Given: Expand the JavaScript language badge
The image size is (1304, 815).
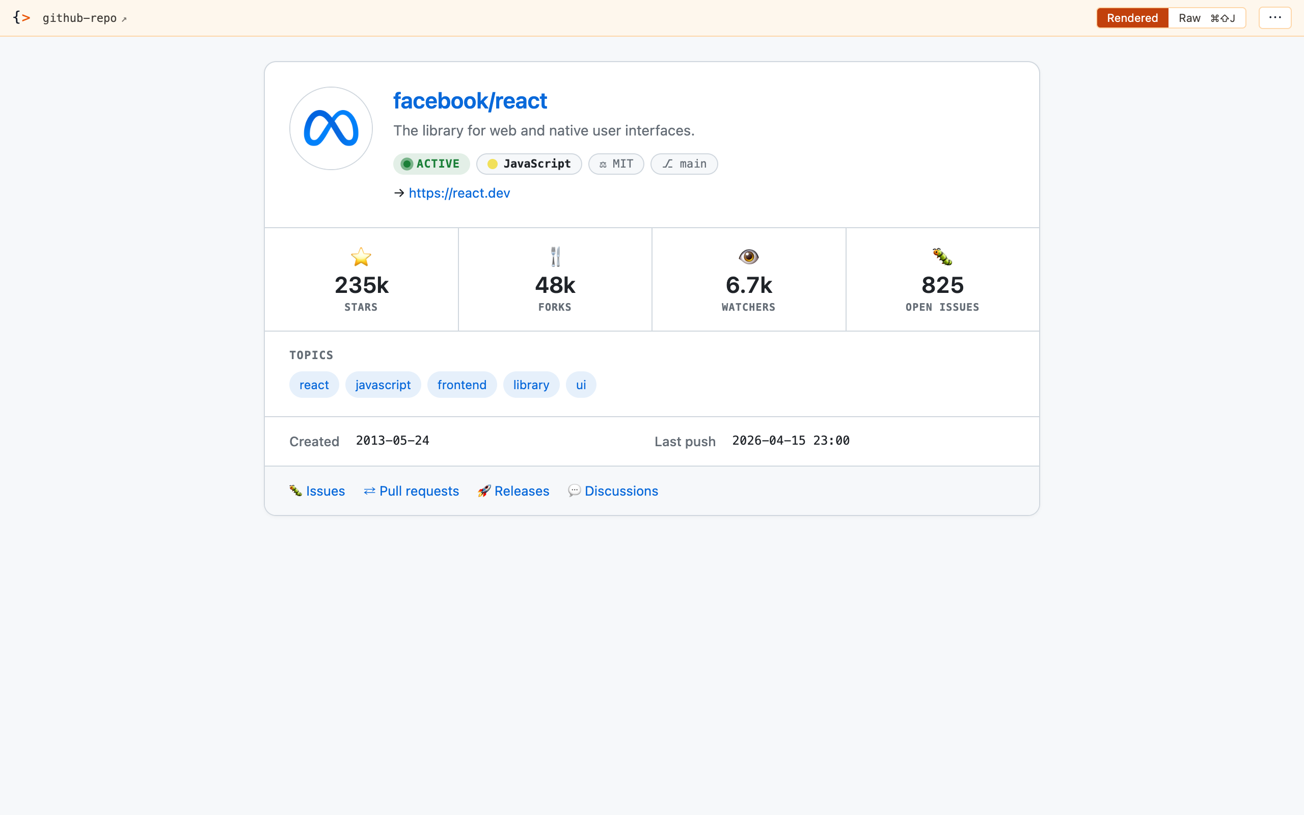Looking at the screenshot, I should 529,164.
